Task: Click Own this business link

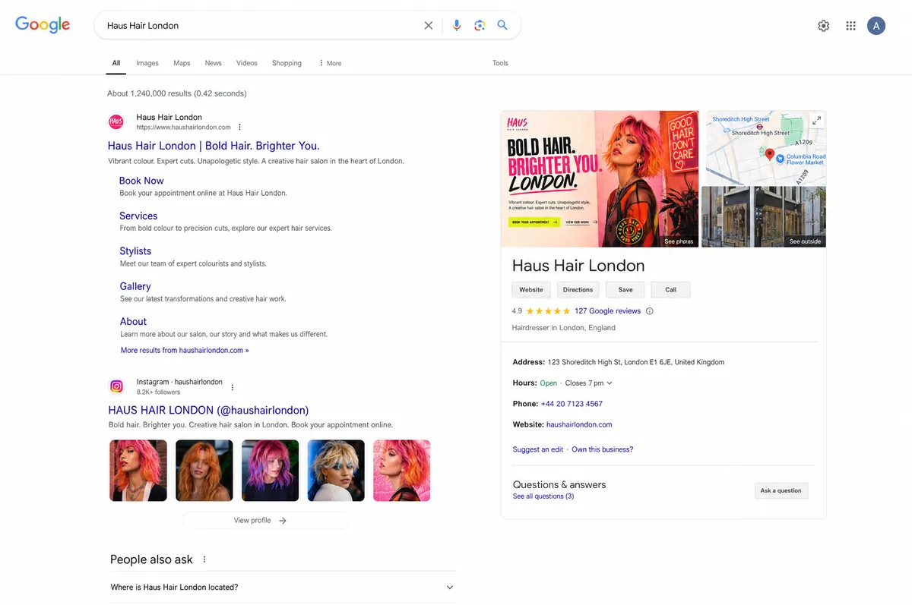Action: 602,449
